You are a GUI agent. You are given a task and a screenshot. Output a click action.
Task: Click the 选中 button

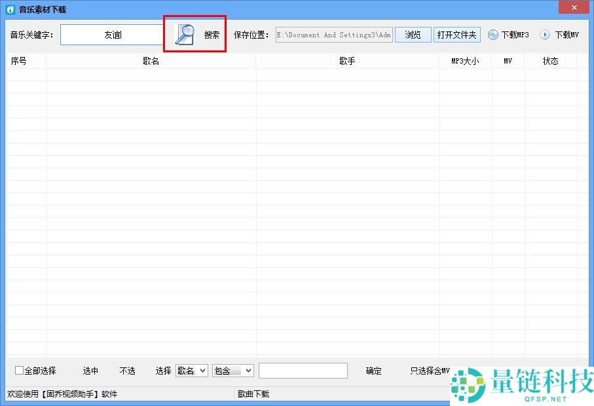[90, 371]
